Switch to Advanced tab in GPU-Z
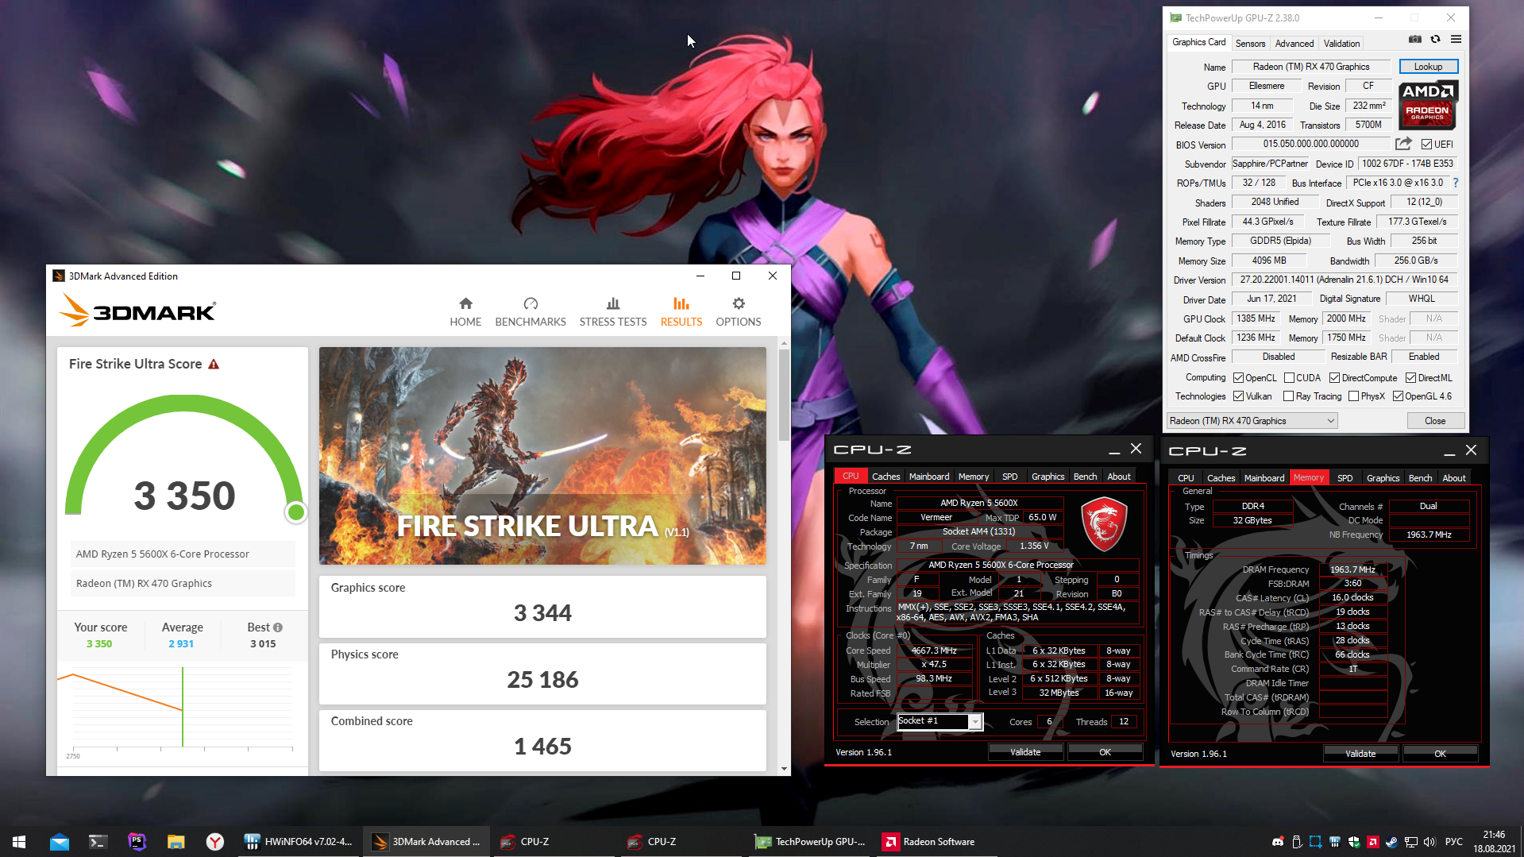The height and width of the screenshot is (857, 1524). 1294,44
